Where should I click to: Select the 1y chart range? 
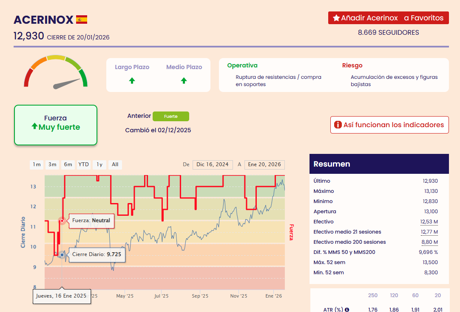click(99, 164)
